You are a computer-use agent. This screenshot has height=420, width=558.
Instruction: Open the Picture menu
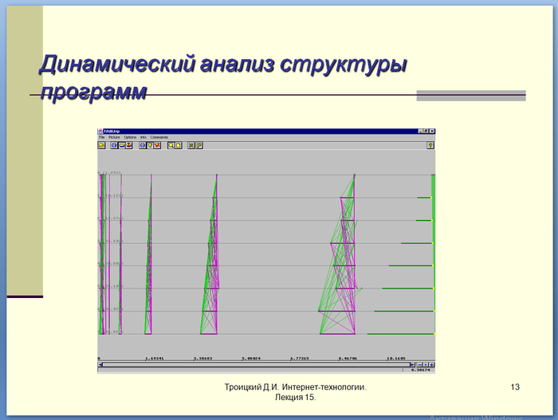pyautogui.click(x=114, y=137)
